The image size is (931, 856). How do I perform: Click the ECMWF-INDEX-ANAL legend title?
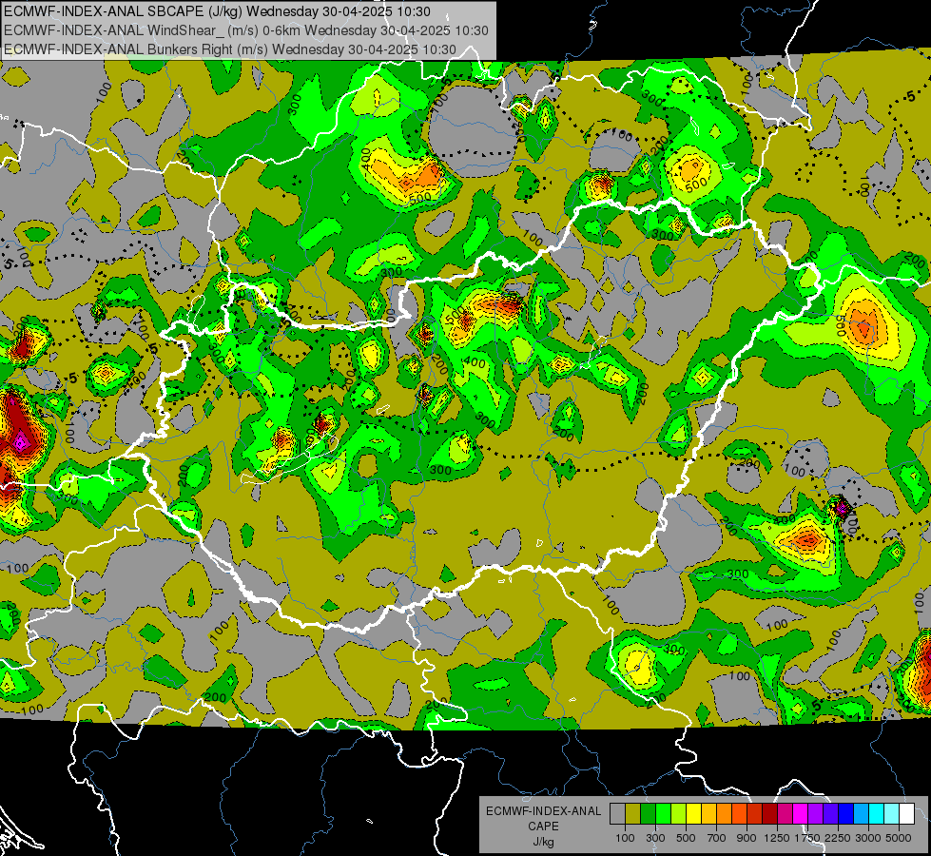[543, 811]
